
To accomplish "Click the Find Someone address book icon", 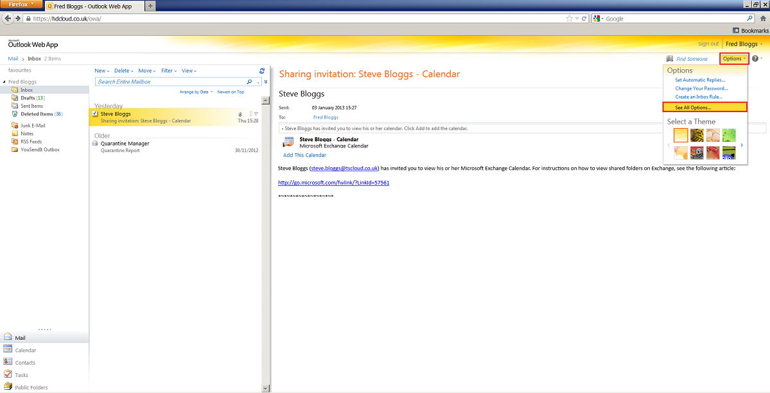I will 670,59.
